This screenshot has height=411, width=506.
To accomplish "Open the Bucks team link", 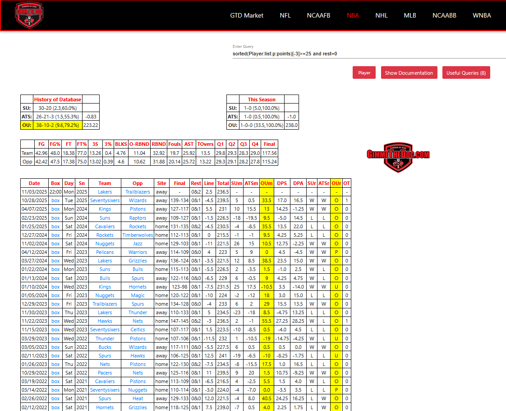I will point(105,347).
